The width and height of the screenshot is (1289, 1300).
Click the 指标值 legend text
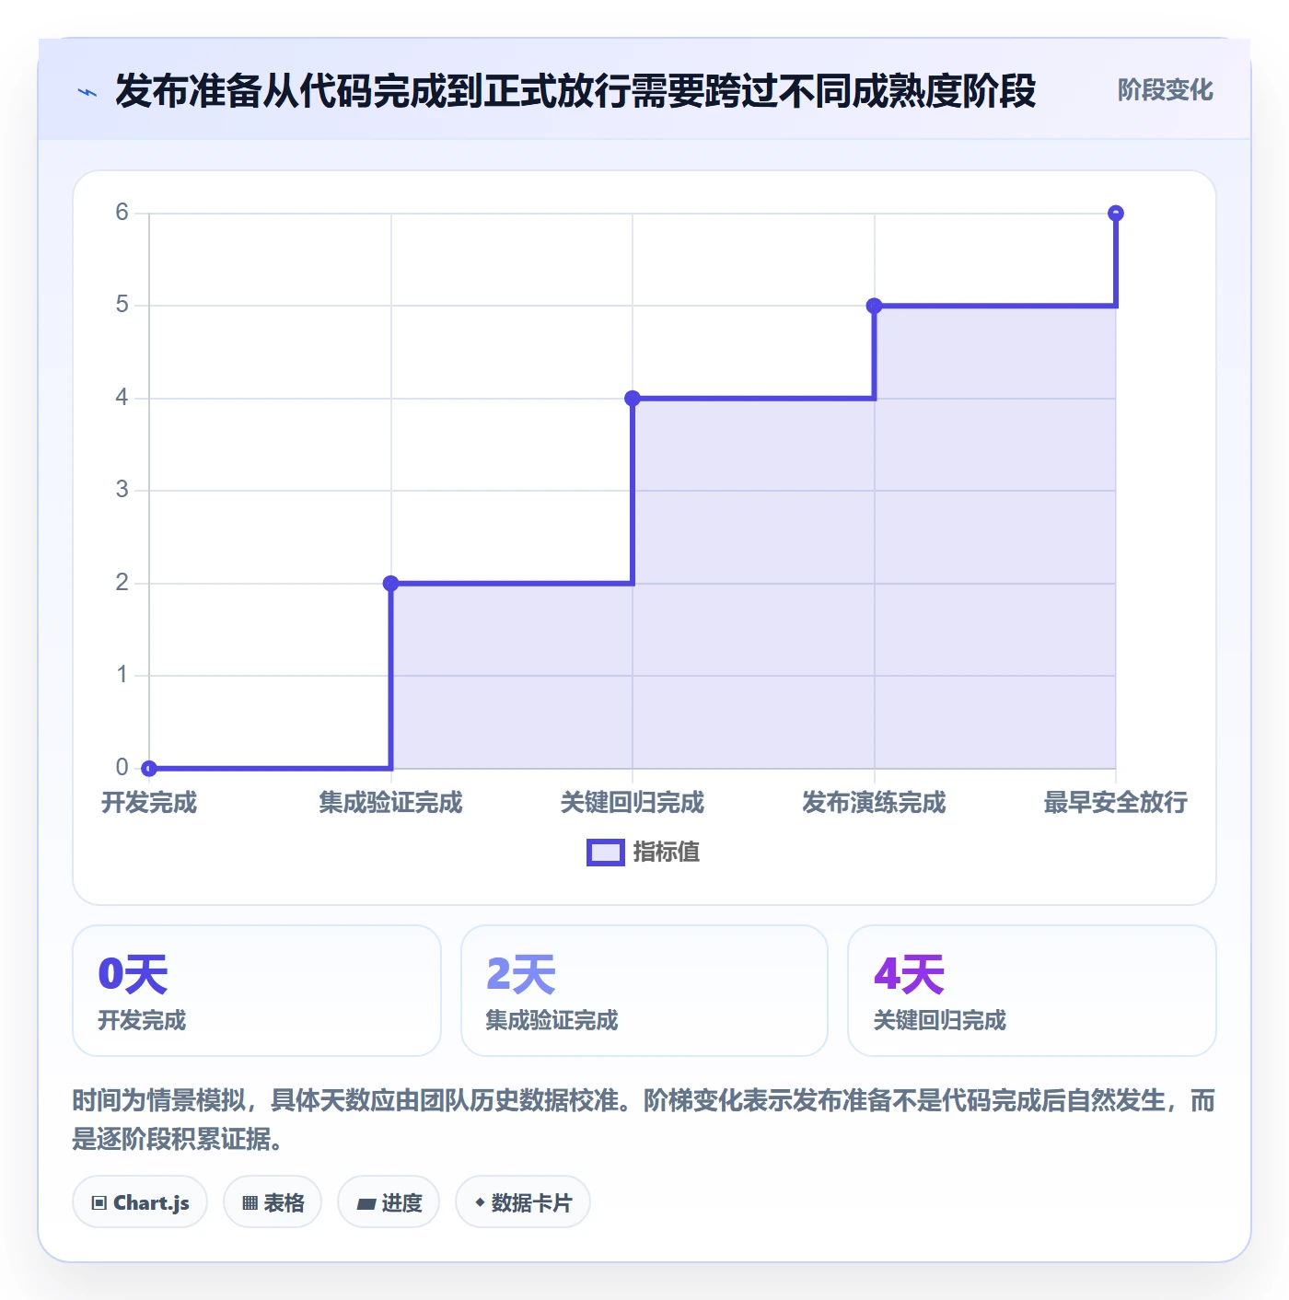(667, 853)
